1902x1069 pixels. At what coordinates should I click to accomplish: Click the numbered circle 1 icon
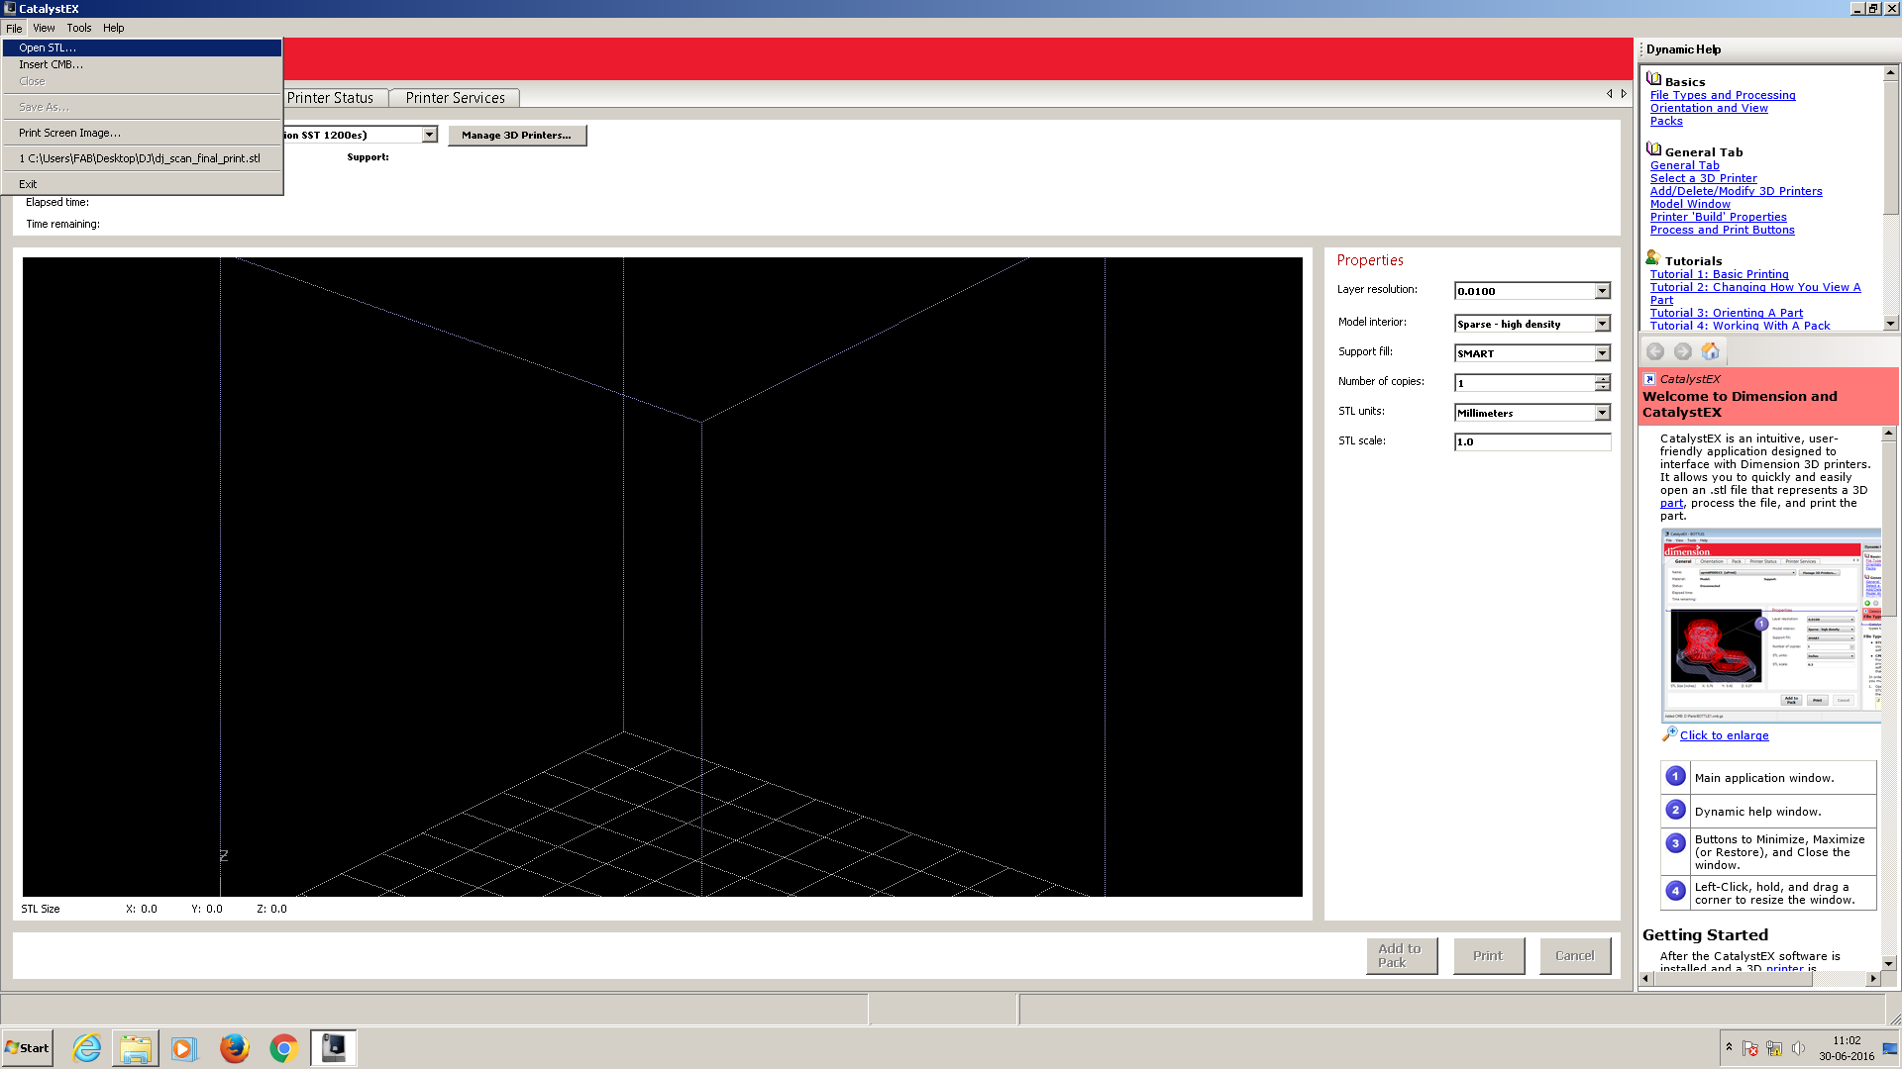(1675, 776)
